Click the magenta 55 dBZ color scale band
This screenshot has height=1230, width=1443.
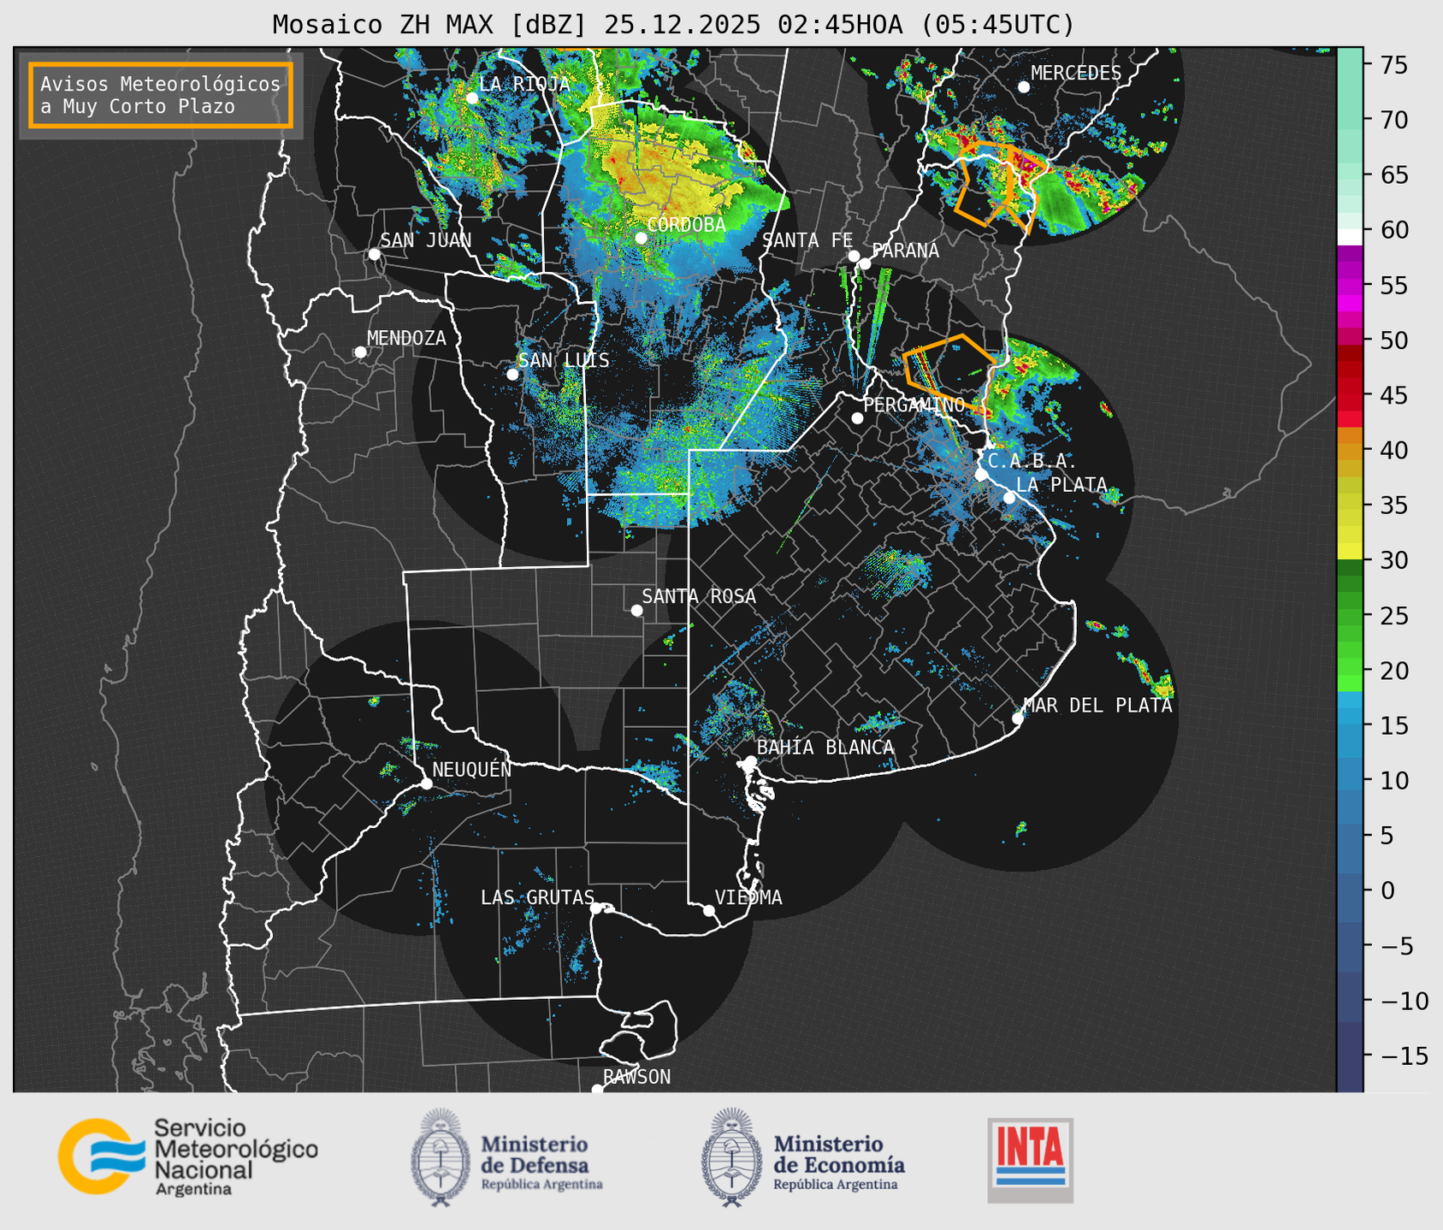pos(1350,285)
